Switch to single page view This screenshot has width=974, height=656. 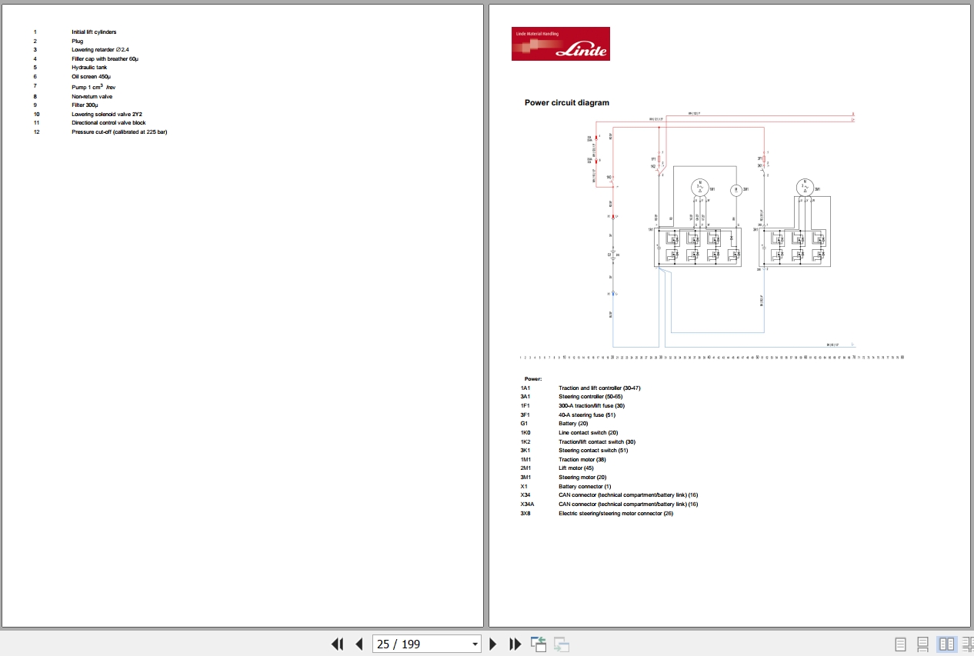(x=901, y=644)
